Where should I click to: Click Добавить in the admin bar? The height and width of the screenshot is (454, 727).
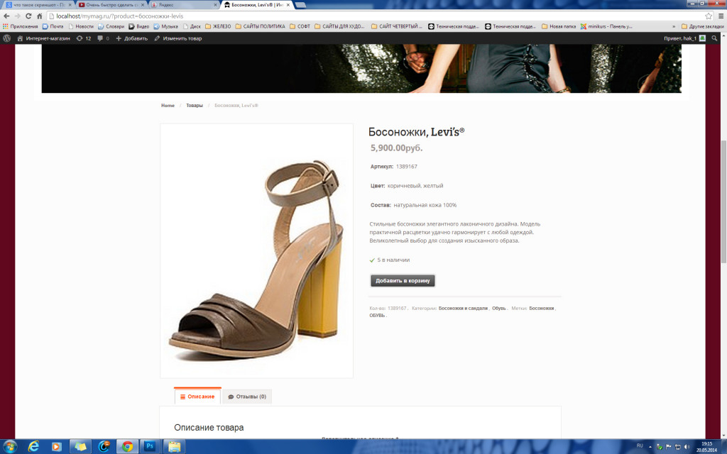pyautogui.click(x=131, y=38)
